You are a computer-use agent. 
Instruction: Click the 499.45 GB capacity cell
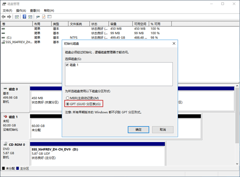click(x=118, y=38)
